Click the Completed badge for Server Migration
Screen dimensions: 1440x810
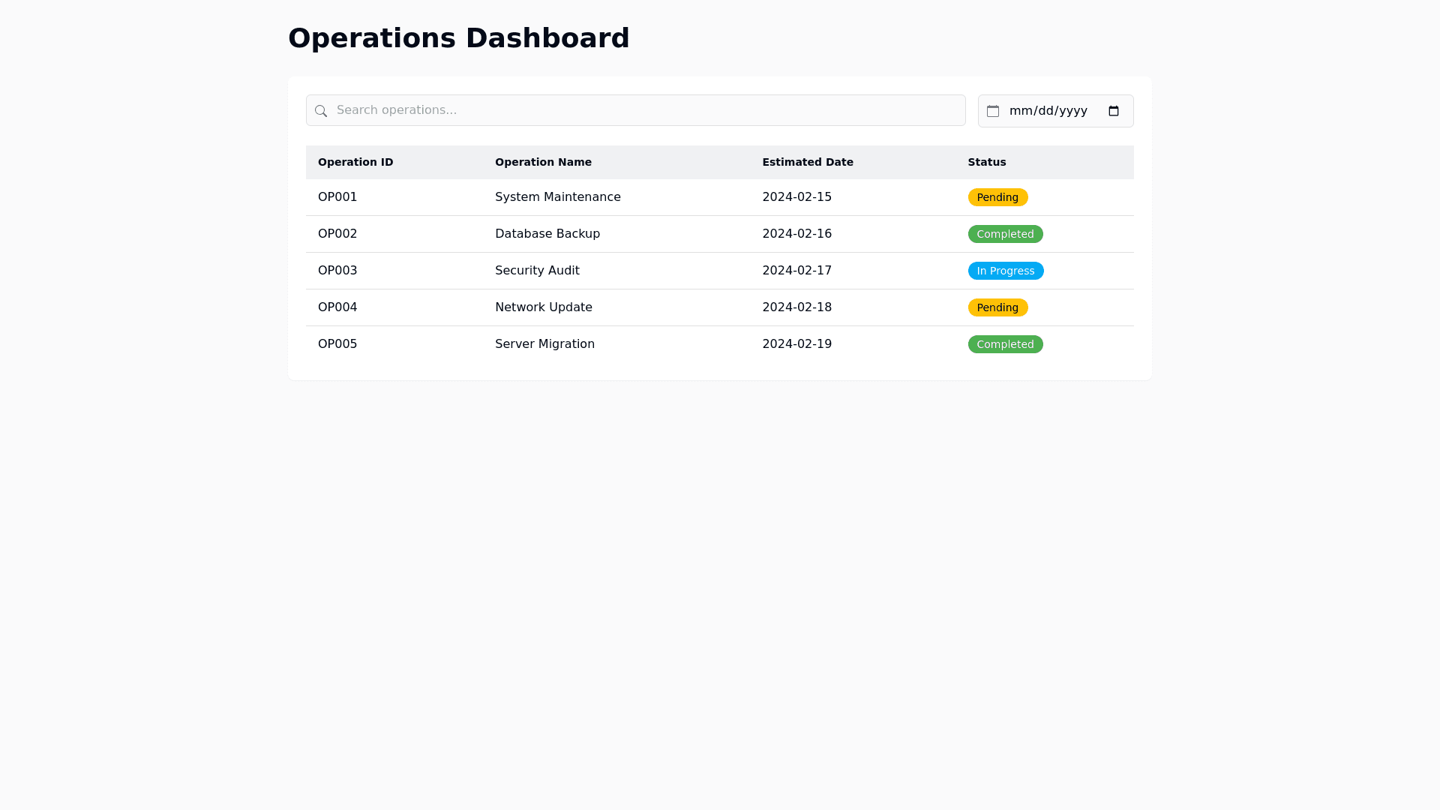point(1005,344)
